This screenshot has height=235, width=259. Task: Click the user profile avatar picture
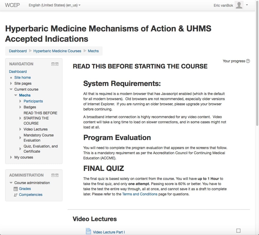[239, 5]
